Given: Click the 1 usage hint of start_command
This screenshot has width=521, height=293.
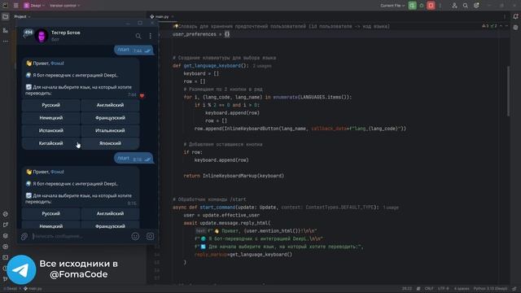Looking at the screenshot, I should pyautogui.click(x=391, y=208).
